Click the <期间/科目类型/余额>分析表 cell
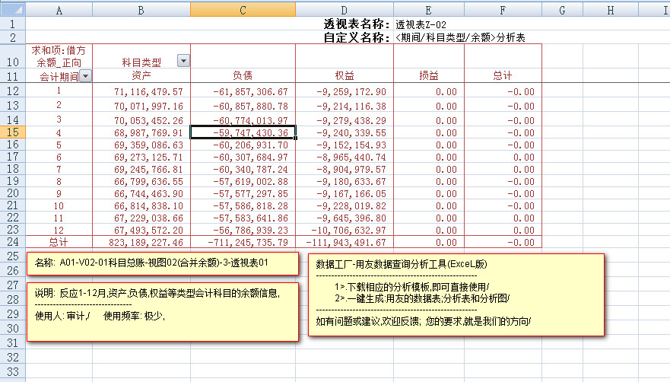The image size is (670, 382). tap(459, 37)
